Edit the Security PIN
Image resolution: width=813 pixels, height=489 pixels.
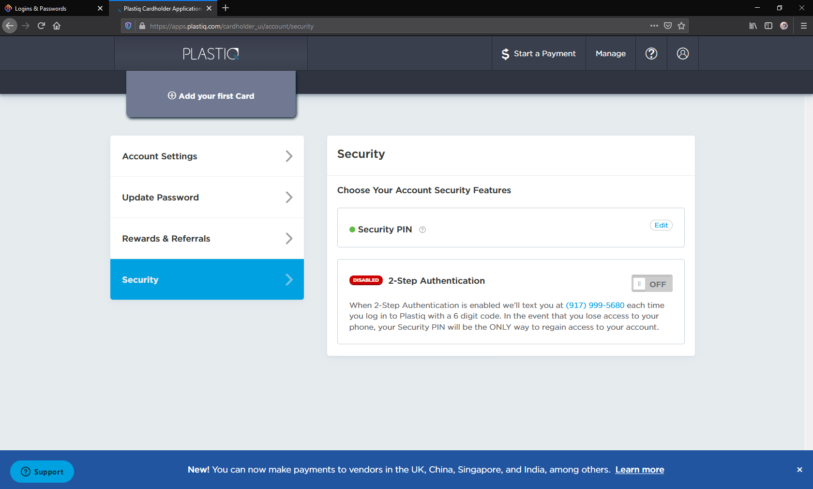[661, 225]
